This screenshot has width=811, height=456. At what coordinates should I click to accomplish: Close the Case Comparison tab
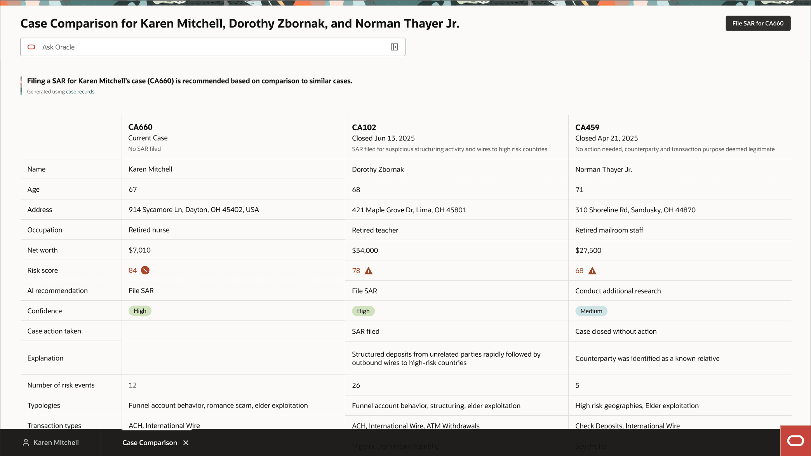coord(186,442)
